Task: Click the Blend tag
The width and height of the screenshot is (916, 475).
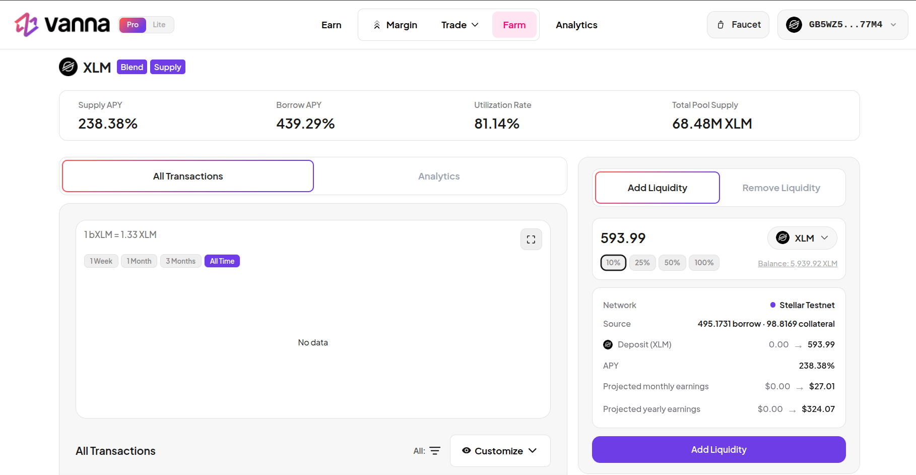Action: click(x=132, y=67)
